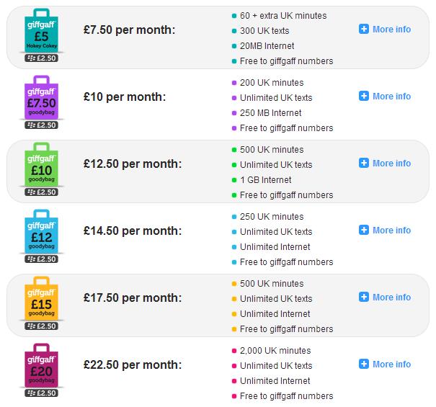This screenshot has width=436, height=407.
Task: Select the orange £15 goodybag icon
Action: pyautogui.click(x=41, y=298)
